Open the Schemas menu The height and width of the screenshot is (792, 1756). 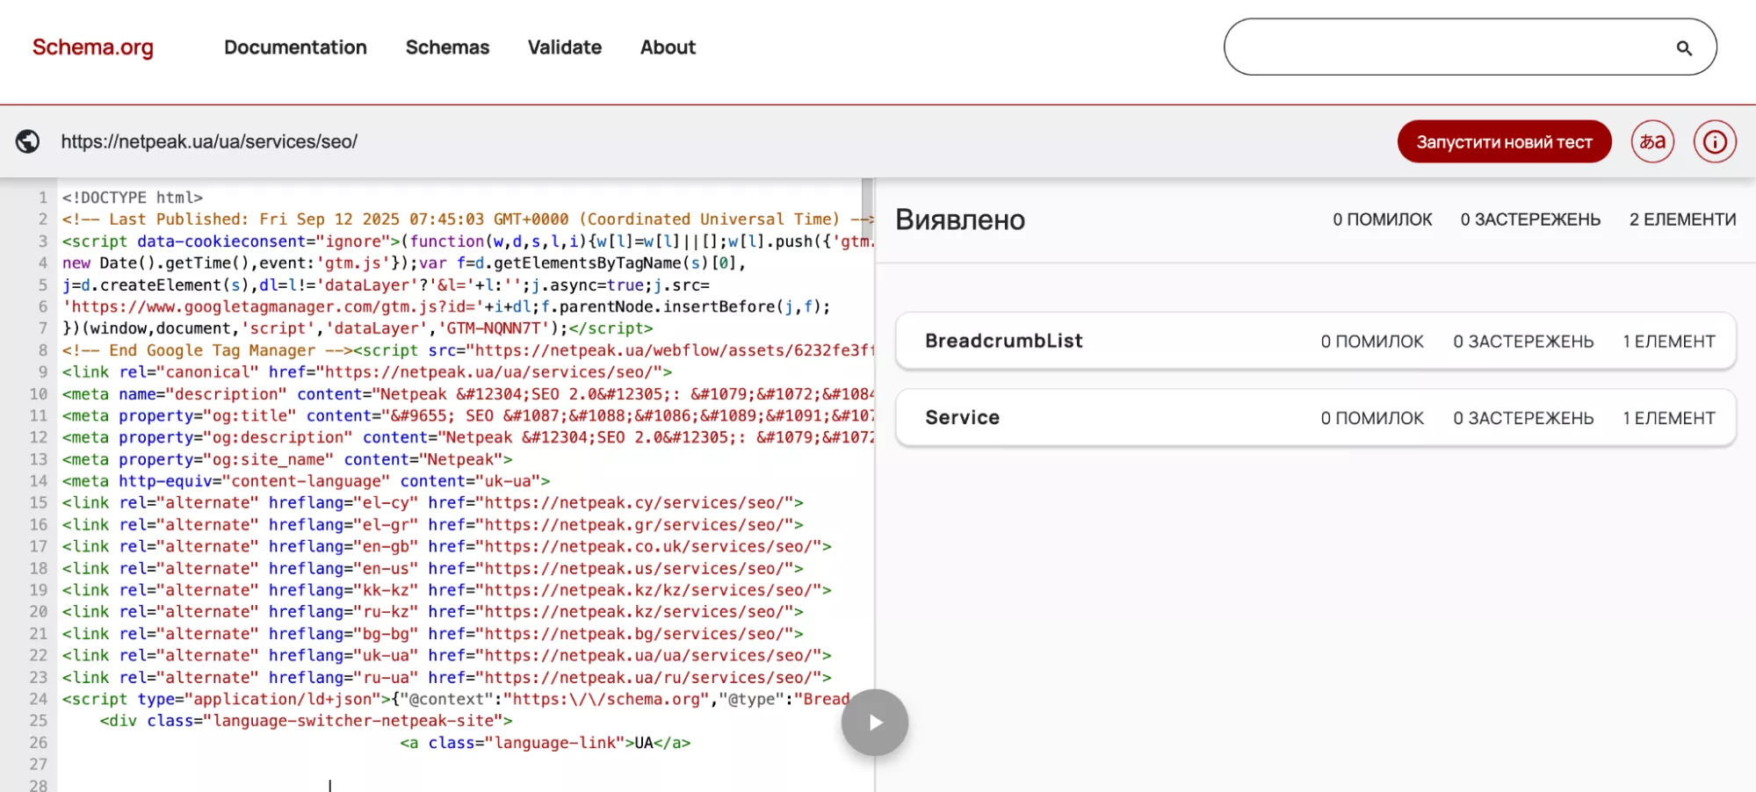pyautogui.click(x=447, y=47)
